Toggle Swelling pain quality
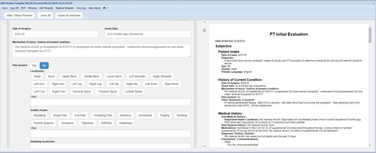This screenshot has height=153, width=376. click(182, 115)
